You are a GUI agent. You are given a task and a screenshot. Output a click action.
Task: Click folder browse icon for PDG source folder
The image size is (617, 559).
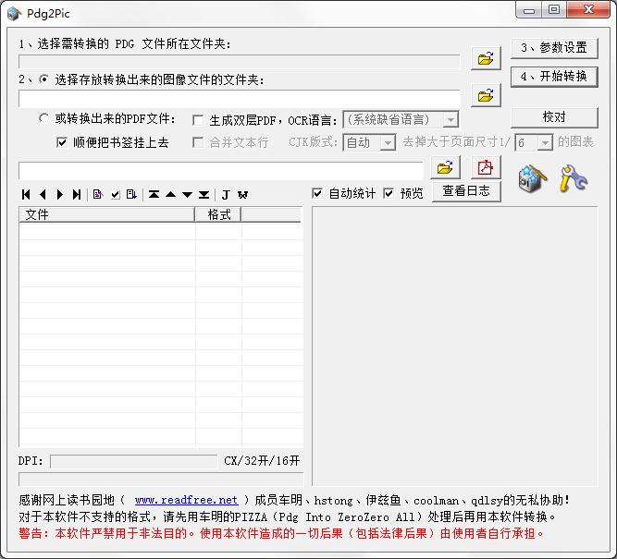pyautogui.click(x=485, y=58)
